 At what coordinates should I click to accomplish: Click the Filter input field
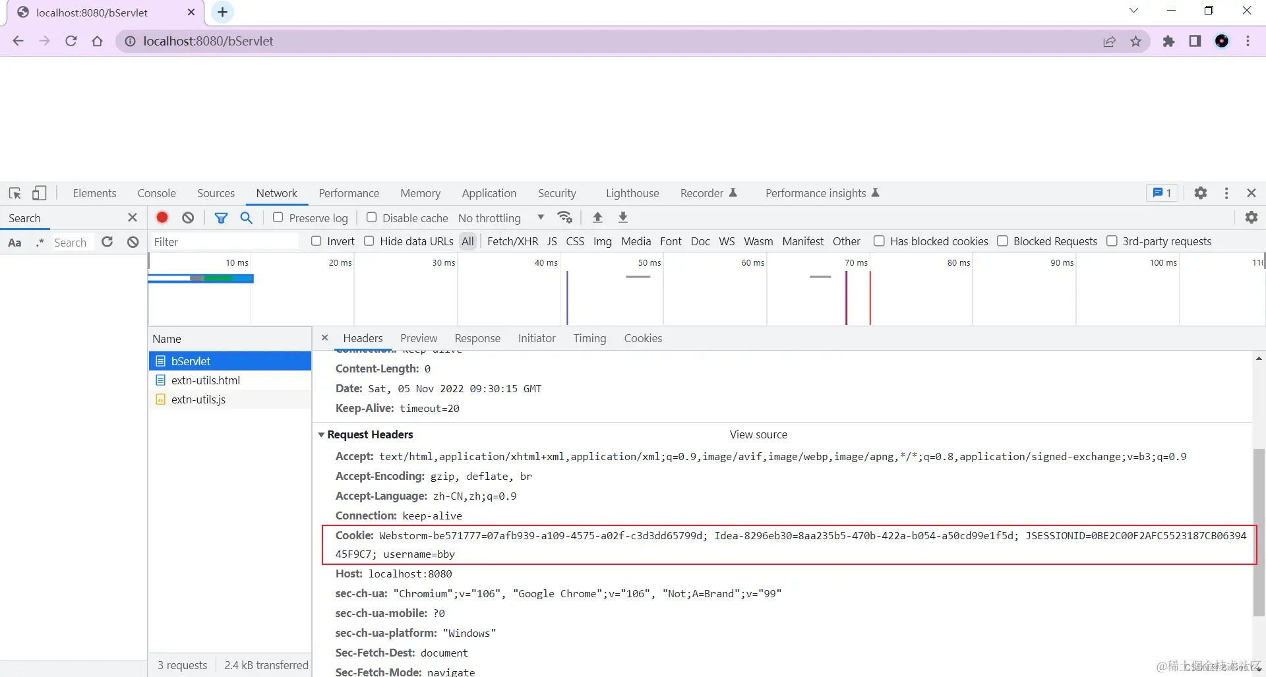click(224, 242)
